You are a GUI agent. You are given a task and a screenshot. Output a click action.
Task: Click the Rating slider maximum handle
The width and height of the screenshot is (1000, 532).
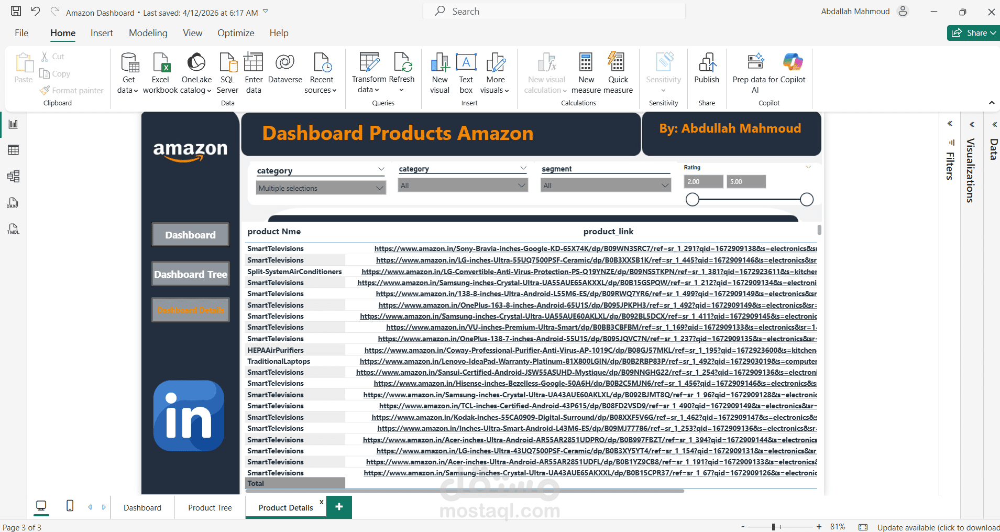point(807,199)
